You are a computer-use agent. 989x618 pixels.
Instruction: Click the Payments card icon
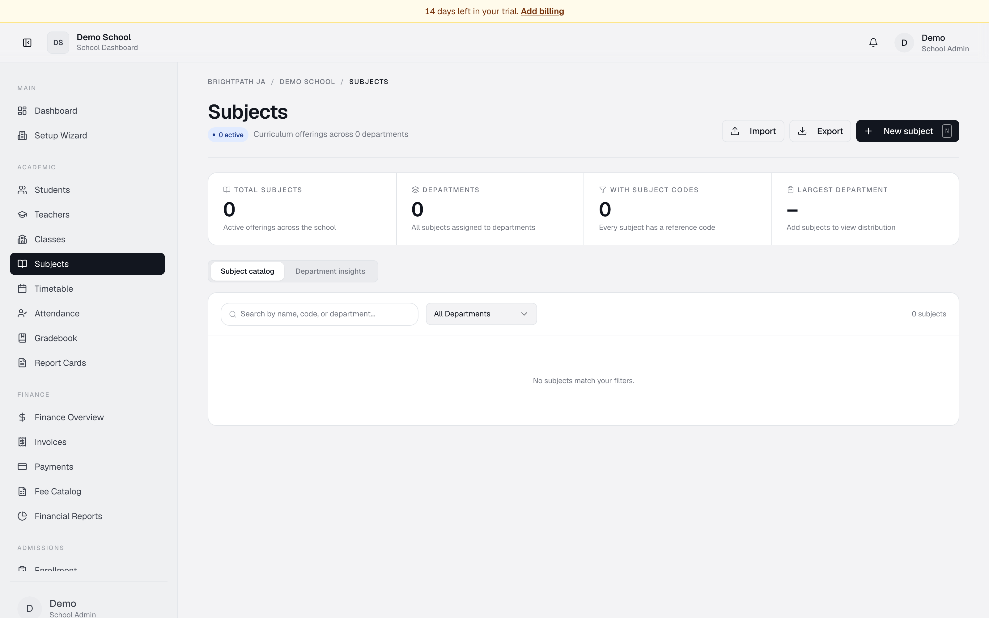23,467
